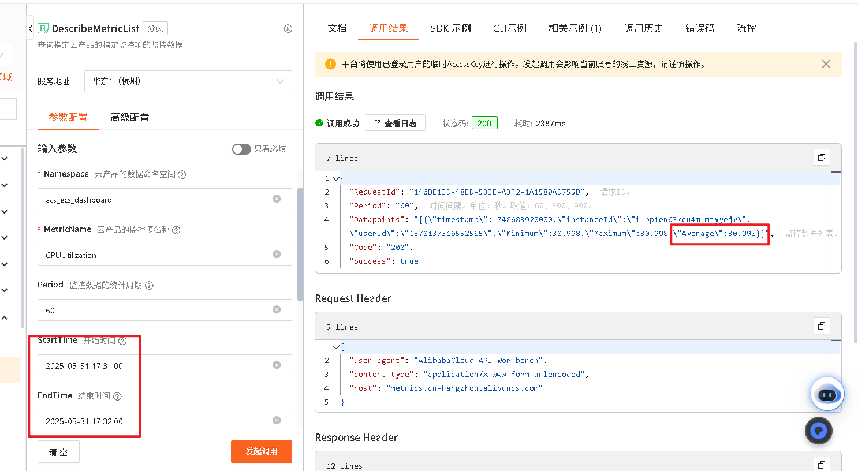858x471 pixels.
Task: Collapse the Request Header JSON root object
Action: coord(335,347)
